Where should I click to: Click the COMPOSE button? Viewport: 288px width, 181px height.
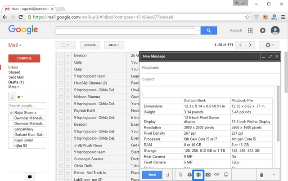pos(24,58)
